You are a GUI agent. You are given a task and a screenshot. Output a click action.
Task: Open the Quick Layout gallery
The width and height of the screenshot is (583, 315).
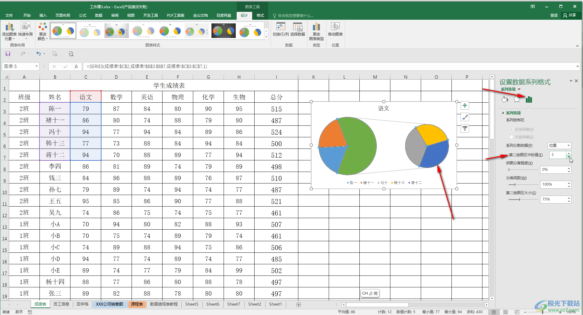pyautogui.click(x=26, y=31)
